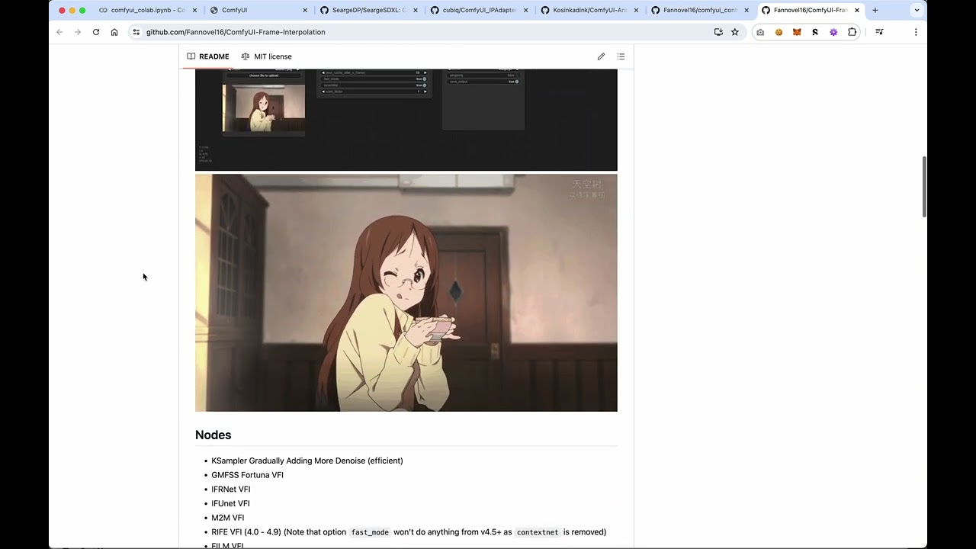Edit README with pencil icon
This screenshot has width=976, height=549.
[x=601, y=56]
